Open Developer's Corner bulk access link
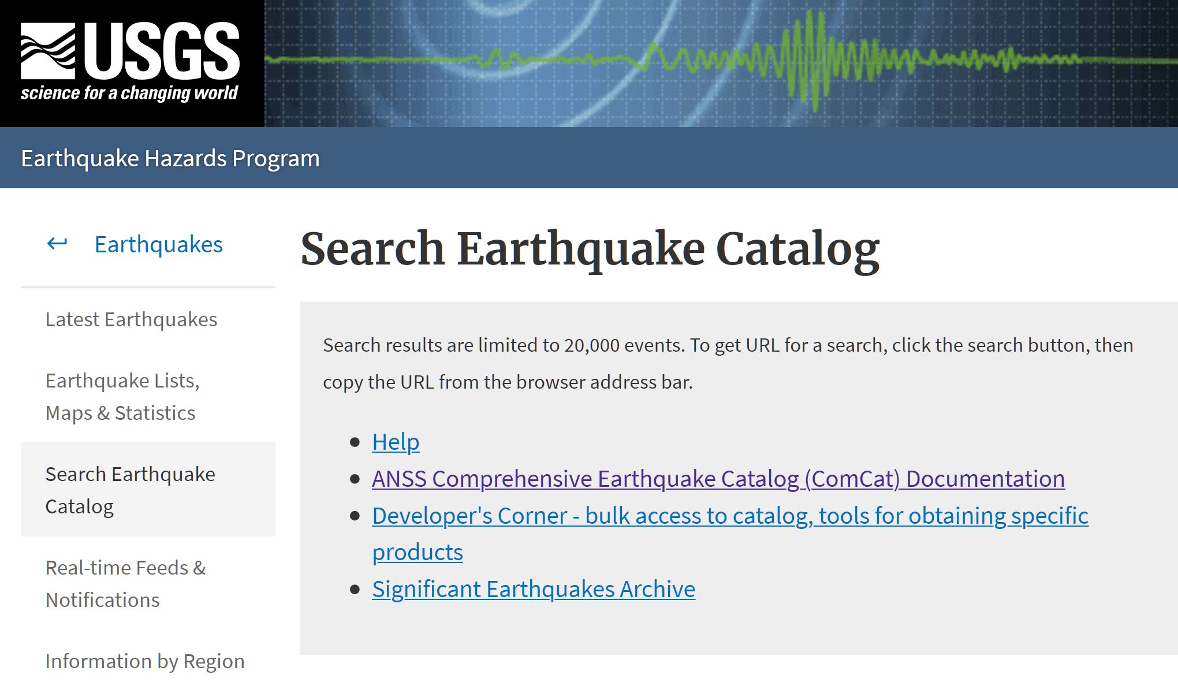 click(x=729, y=516)
